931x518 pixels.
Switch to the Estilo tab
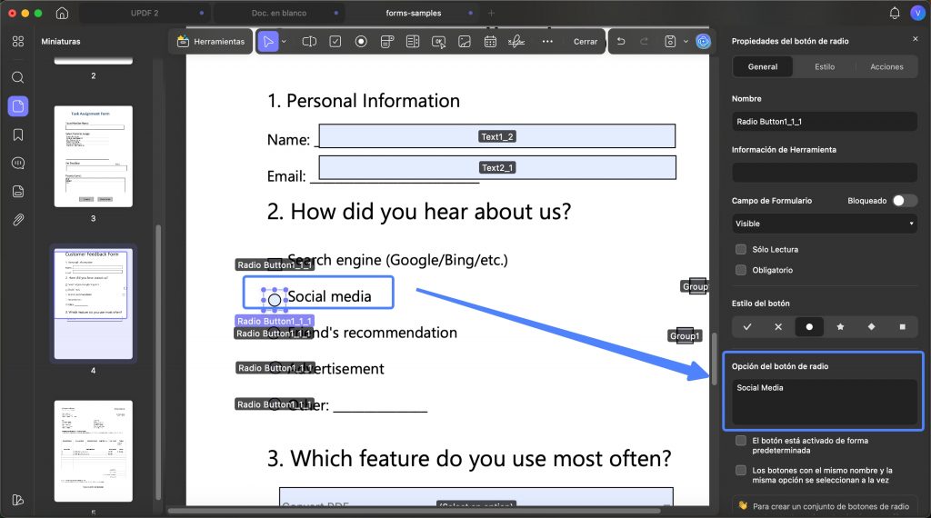click(824, 67)
